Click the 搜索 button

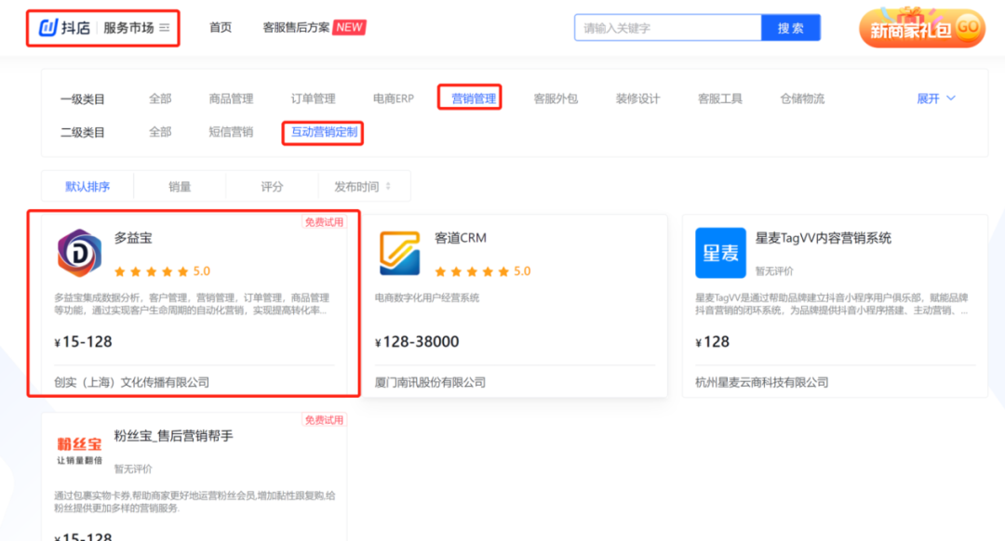790,28
